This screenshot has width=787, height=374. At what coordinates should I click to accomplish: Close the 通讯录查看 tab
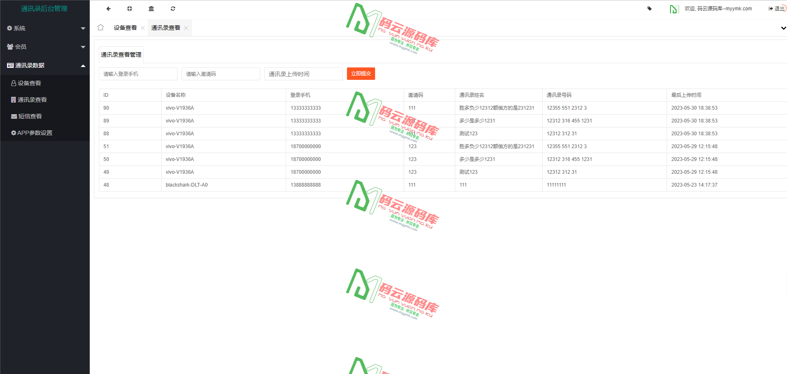click(186, 28)
